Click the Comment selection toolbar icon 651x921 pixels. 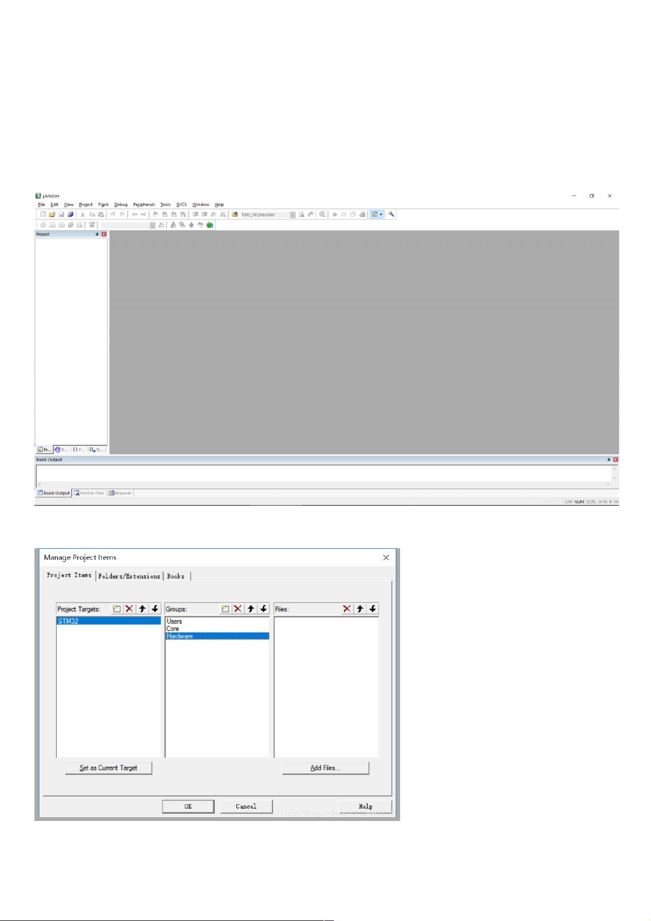[x=214, y=215]
